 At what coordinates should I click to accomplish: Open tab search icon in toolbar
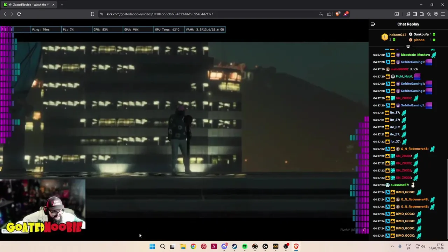click(397, 14)
